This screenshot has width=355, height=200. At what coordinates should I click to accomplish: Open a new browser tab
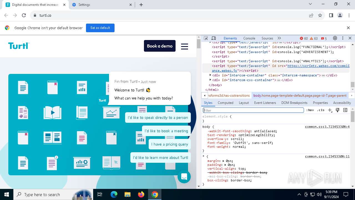pos(141,5)
